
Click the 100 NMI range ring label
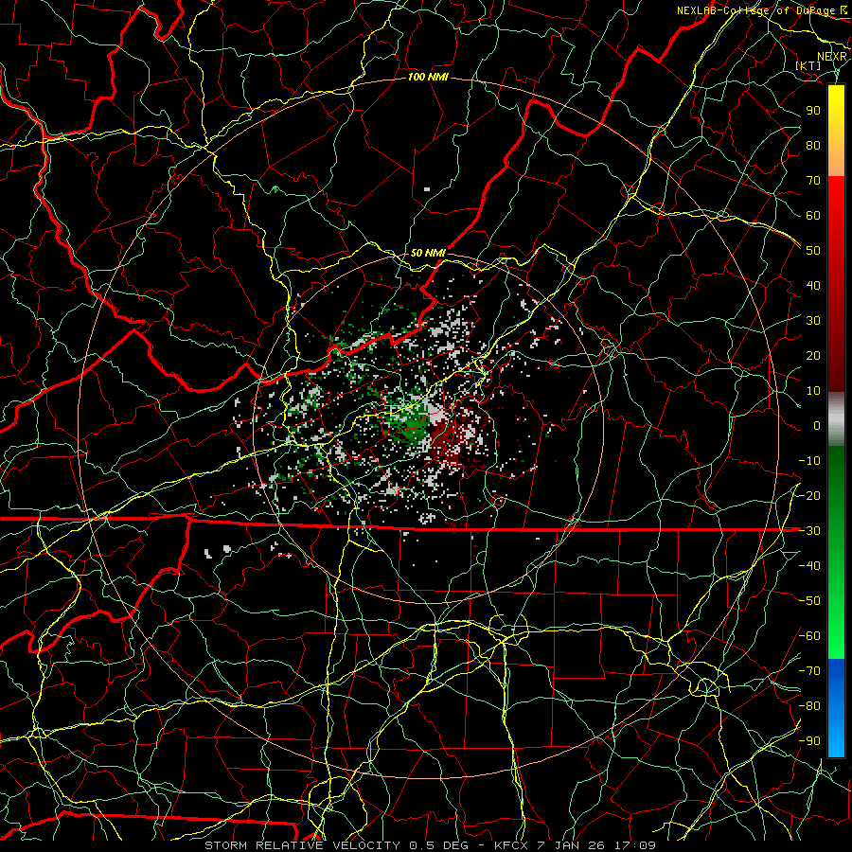pyautogui.click(x=428, y=78)
